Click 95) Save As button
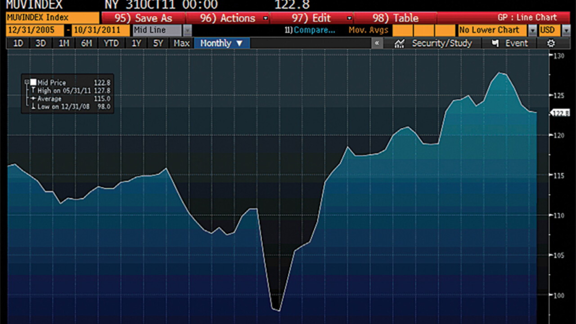This screenshot has height=324, width=576. pos(144,18)
